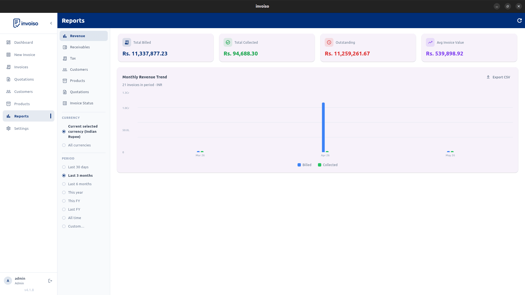Click the admin avatar circle
Image resolution: width=525 pixels, height=295 pixels.
tap(8, 281)
